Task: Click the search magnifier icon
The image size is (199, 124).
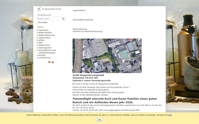Action: pyautogui.click(x=63, y=19)
